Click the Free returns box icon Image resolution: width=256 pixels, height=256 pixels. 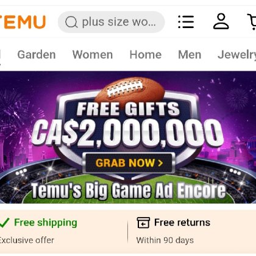(x=143, y=222)
